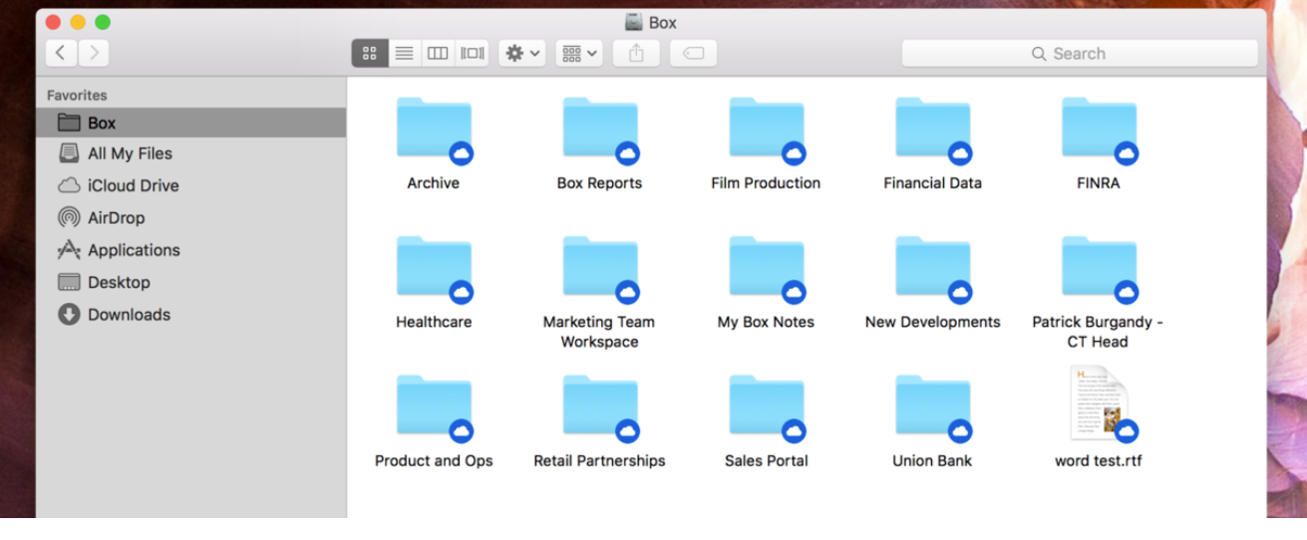Click the cloud badge on Archive folder
The image size is (1307, 540).
pyautogui.click(x=461, y=153)
